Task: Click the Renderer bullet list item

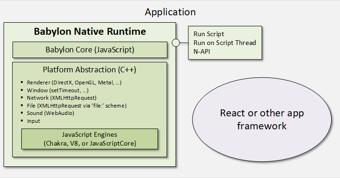Action: tap(74, 83)
